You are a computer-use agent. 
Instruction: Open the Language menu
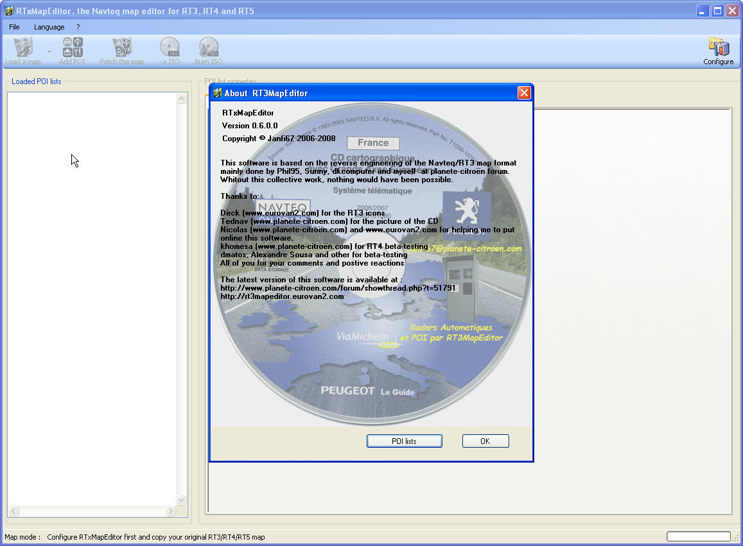[x=49, y=27]
